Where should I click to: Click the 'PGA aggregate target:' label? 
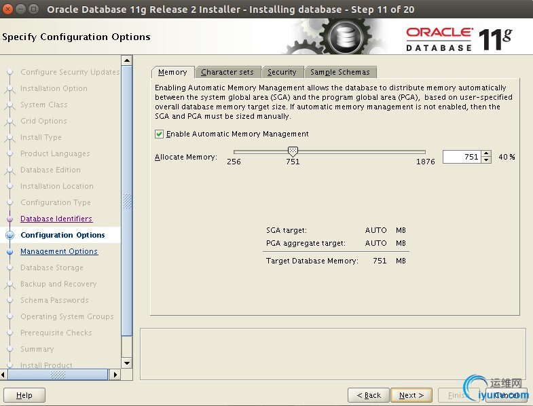[306, 243]
